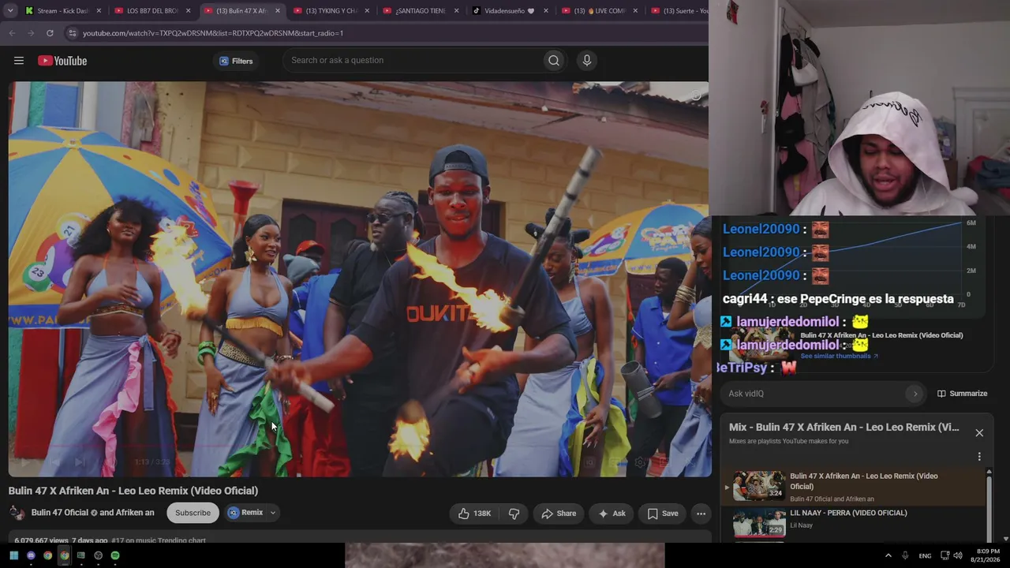Go back with the browser back arrow

click(x=12, y=33)
